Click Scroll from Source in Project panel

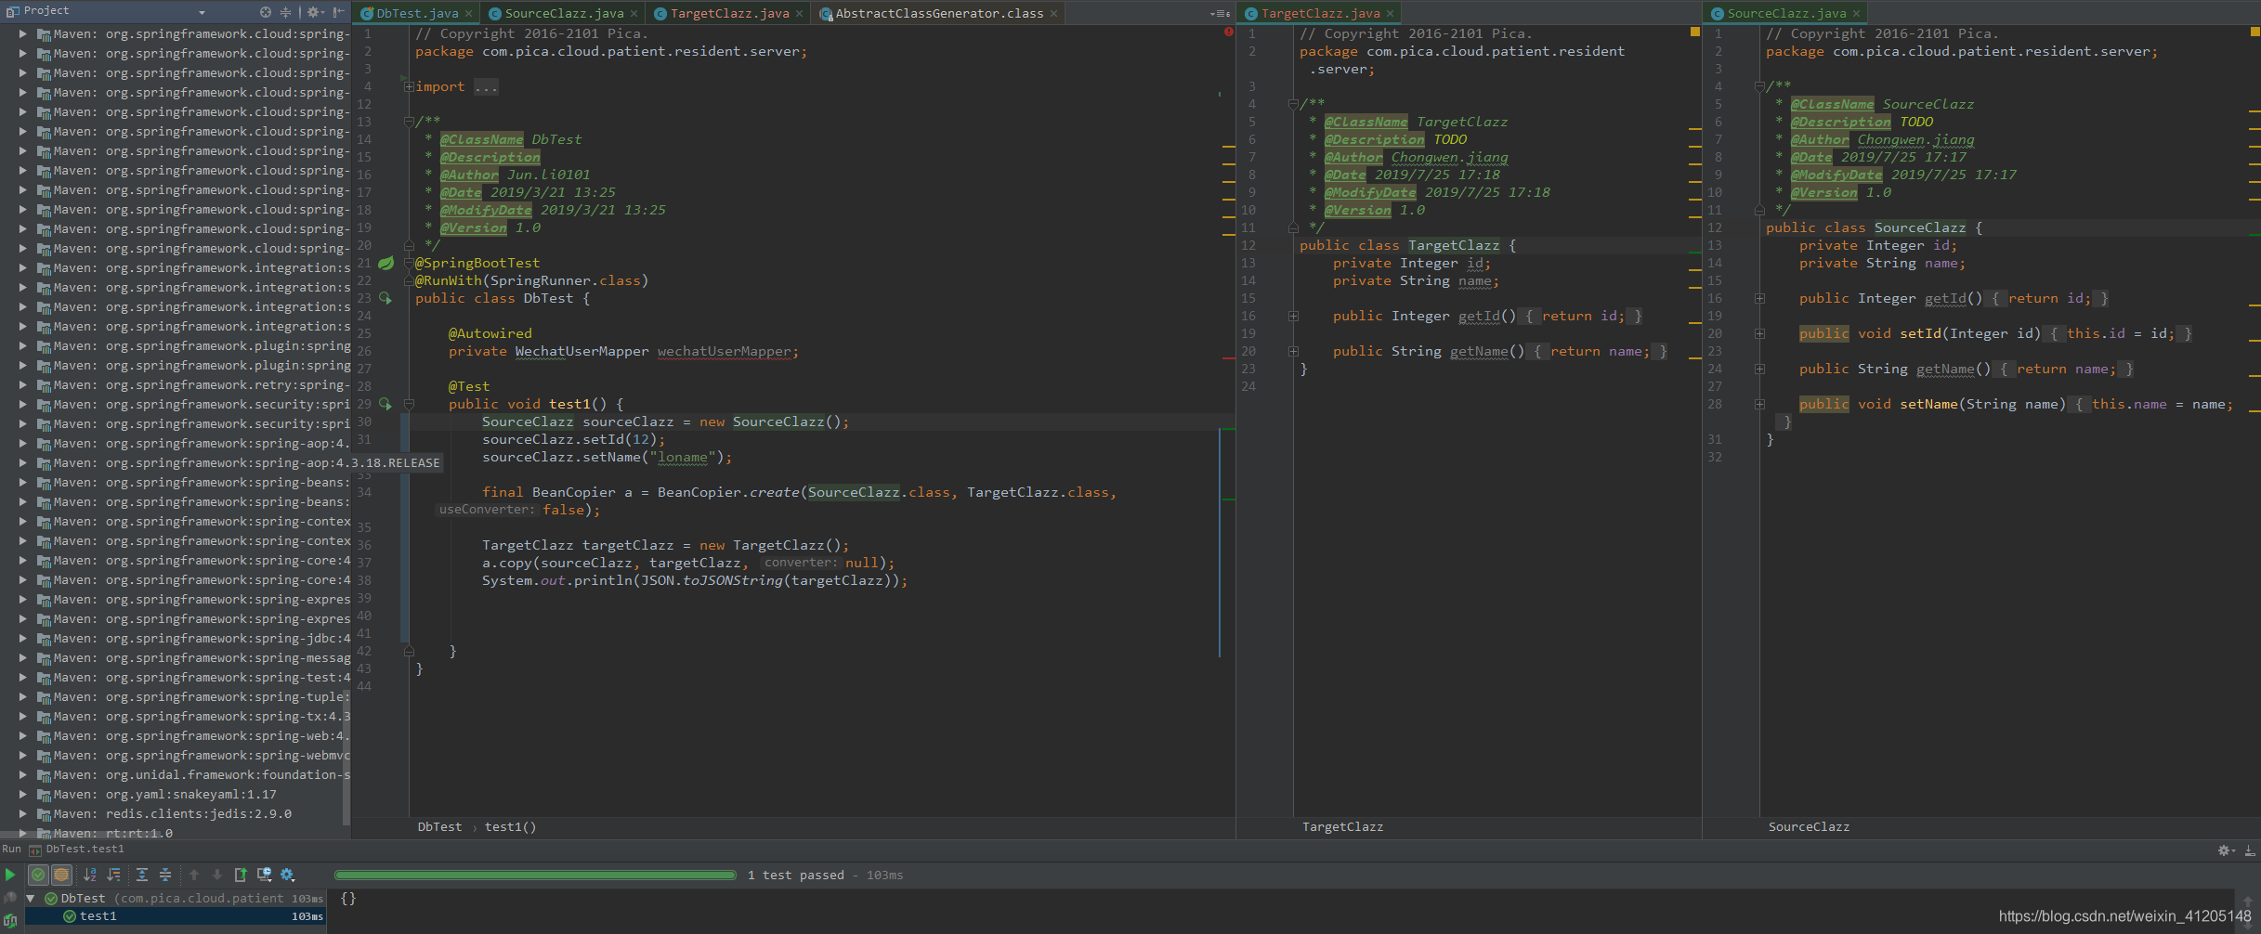266,12
